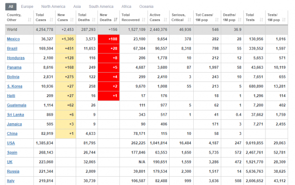Select the All tab
This screenshot has height=185, width=295.
point(11,6)
